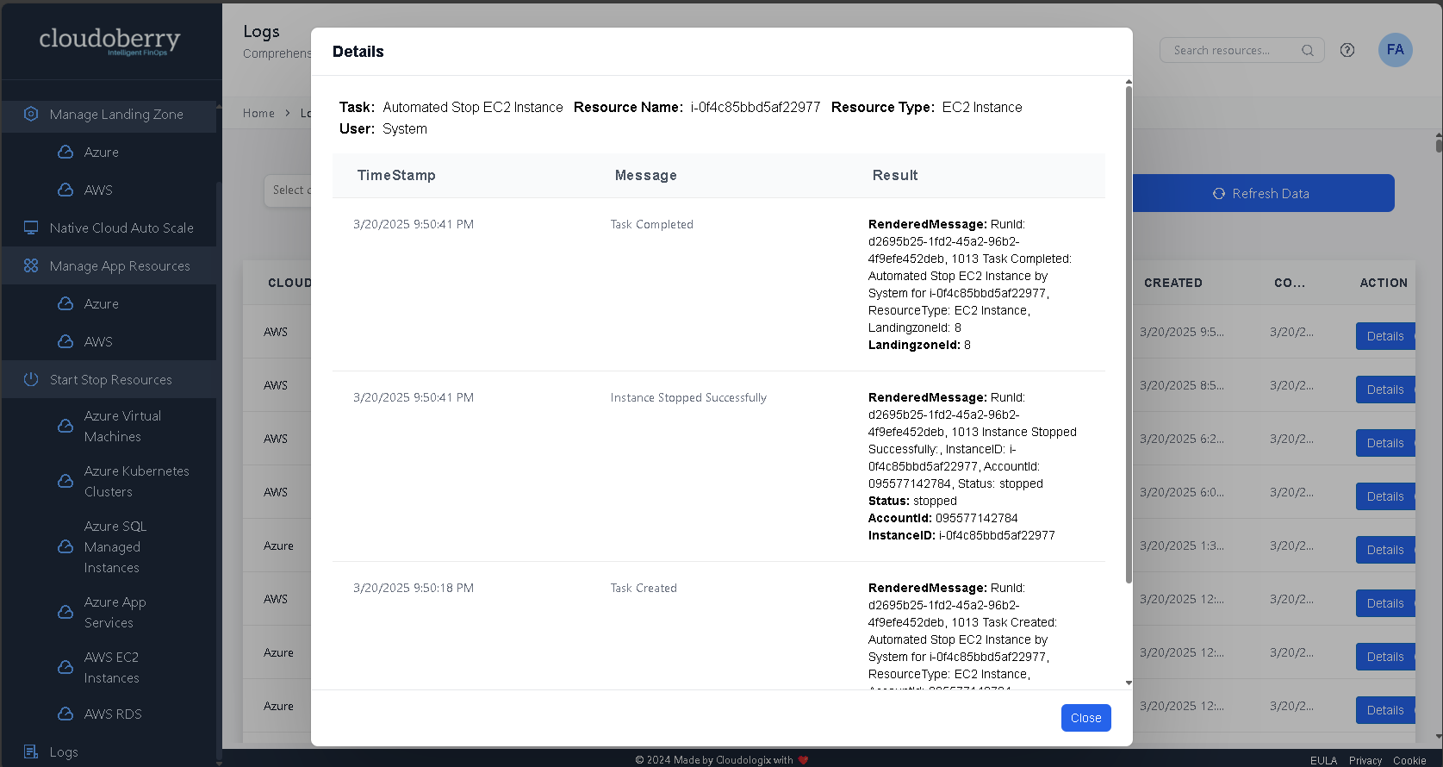
Task: Open the help question-mark icon
Action: tap(1347, 50)
